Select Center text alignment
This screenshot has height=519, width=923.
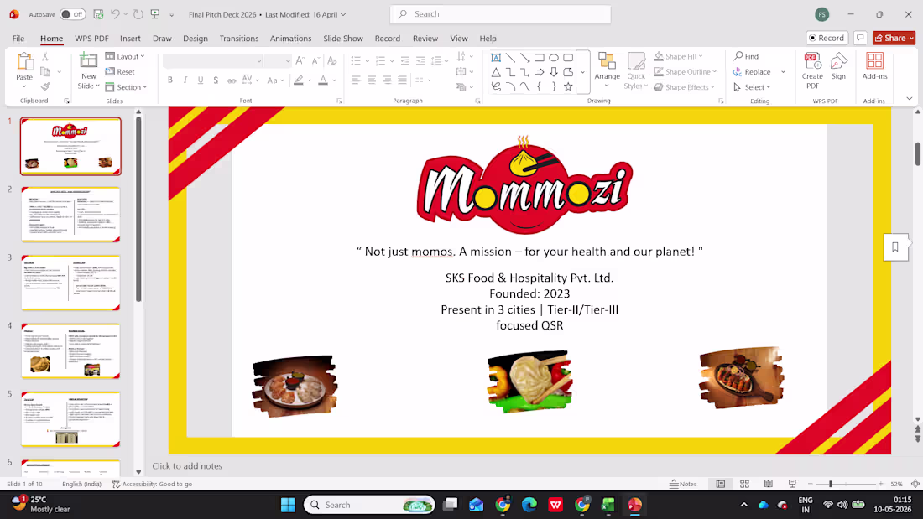(x=372, y=80)
